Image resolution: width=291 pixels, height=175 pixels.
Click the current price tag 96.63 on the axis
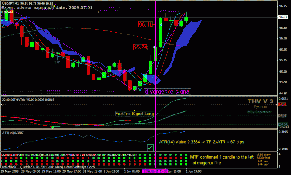[283, 17]
